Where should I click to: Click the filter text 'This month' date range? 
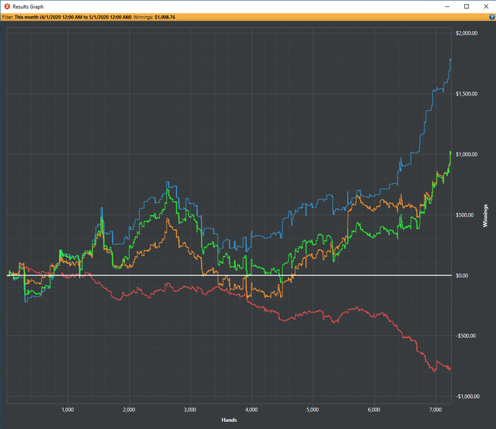[73, 17]
